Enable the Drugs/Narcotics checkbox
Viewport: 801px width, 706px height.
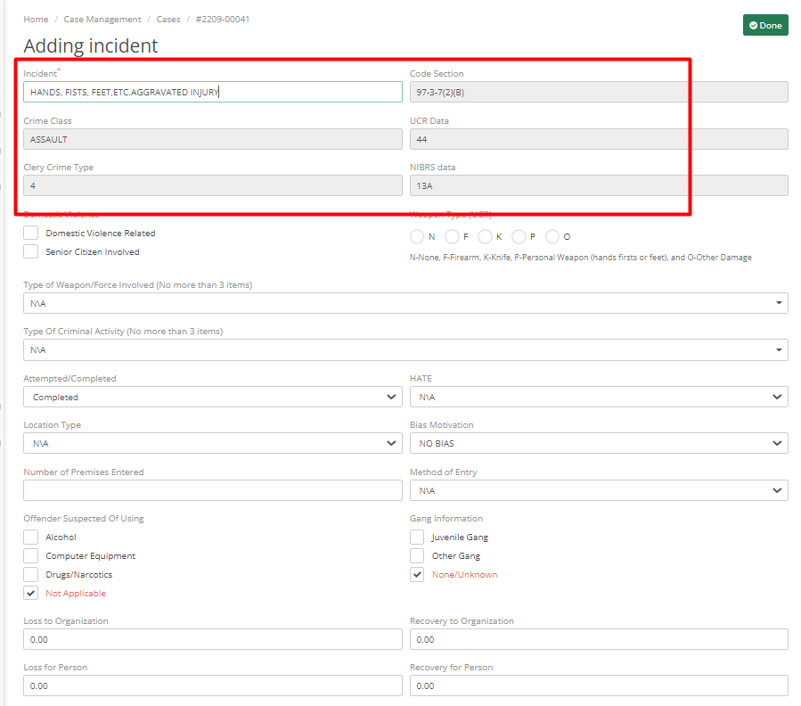30,574
